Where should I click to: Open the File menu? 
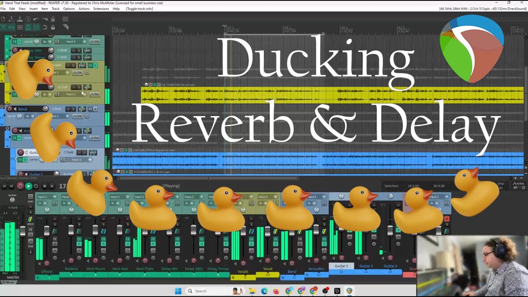(x=3, y=9)
